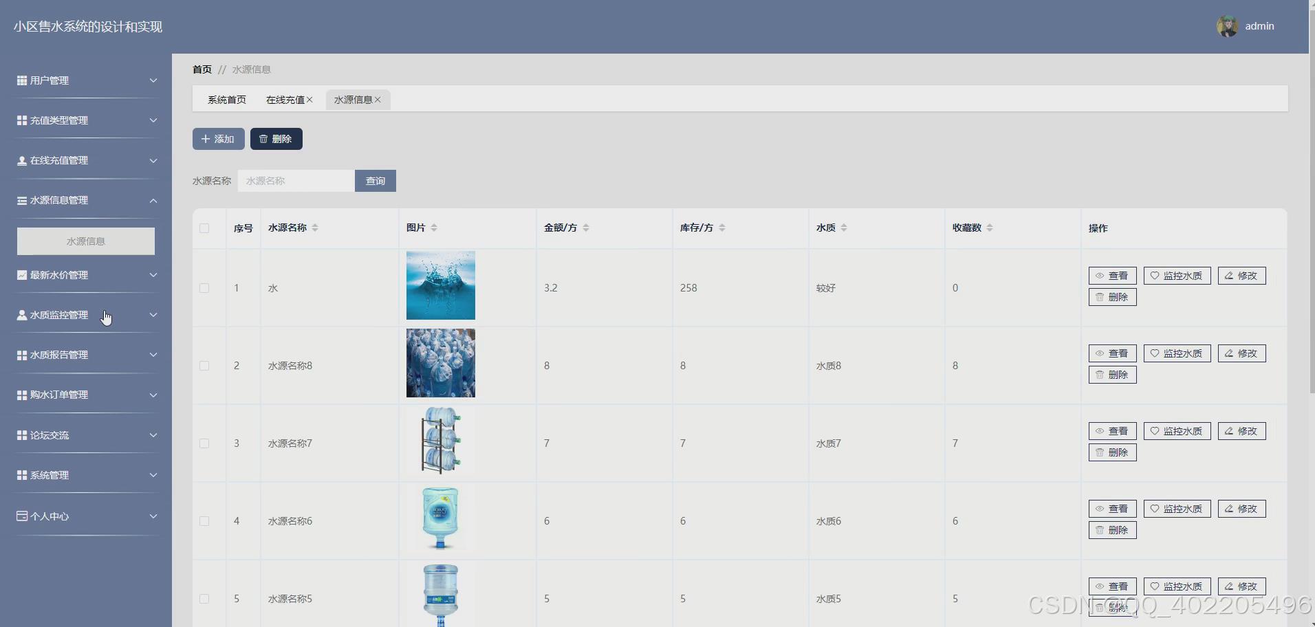Image resolution: width=1315 pixels, height=627 pixels.
Task: Click the 水源信息管理 list icon
Action: pyautogui.click(x=22, y=201)
